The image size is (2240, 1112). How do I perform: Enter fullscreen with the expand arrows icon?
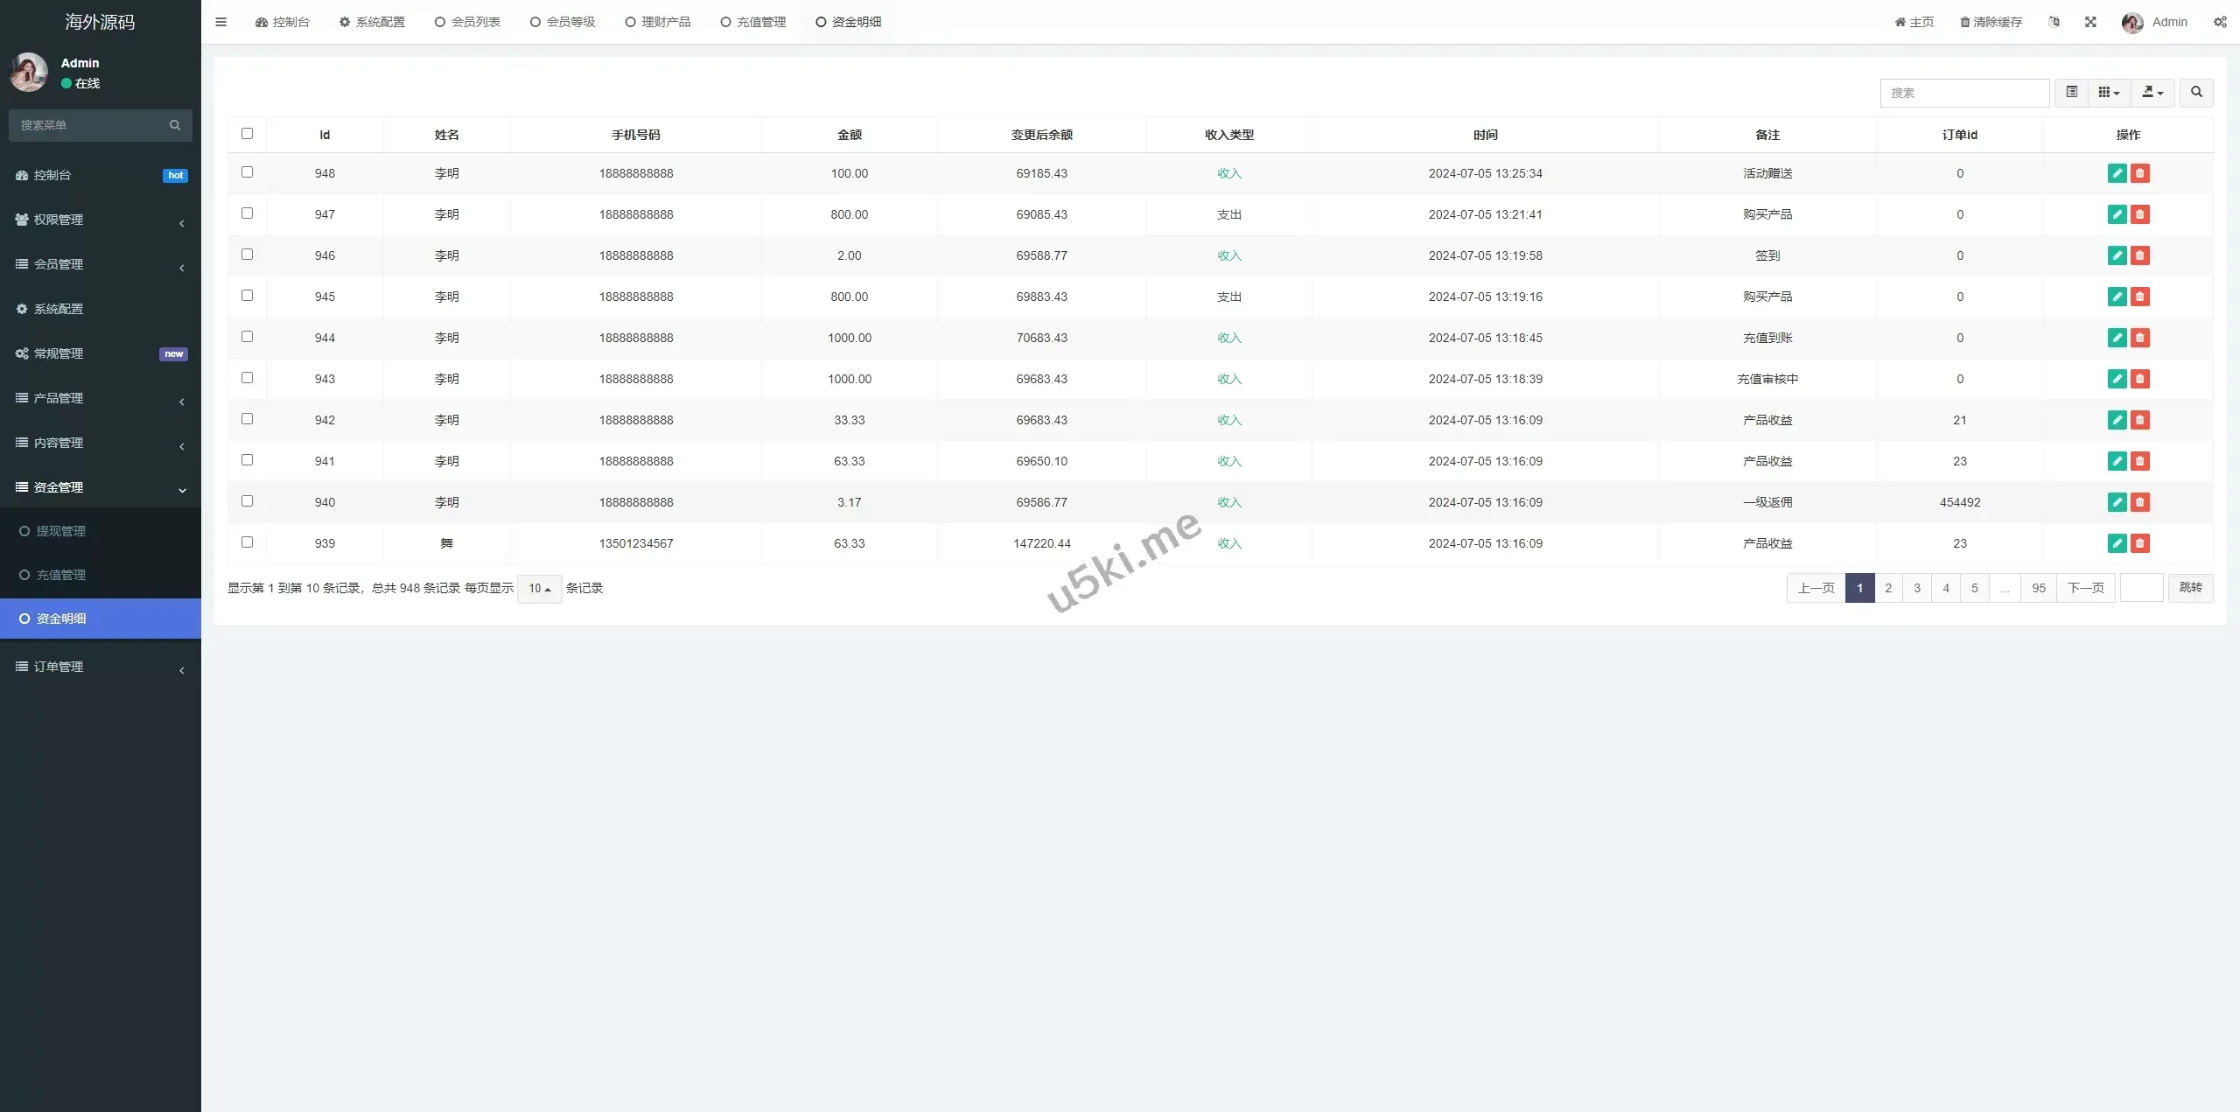click(x=2090, y=22)
